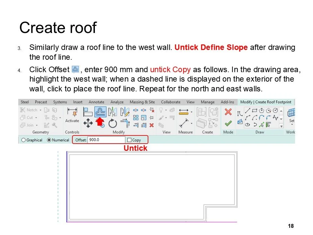Open the Cut dropdown arrow

coord(36,118)
